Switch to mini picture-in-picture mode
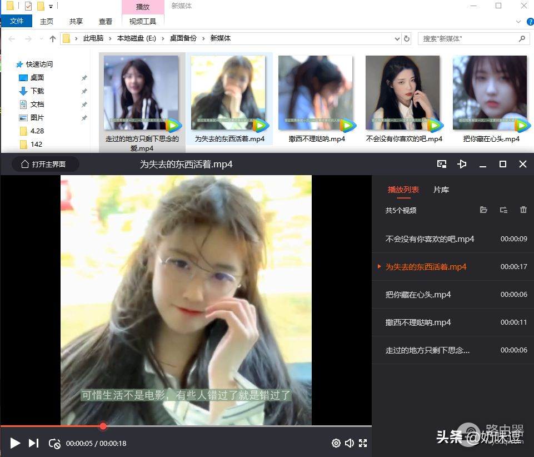534x457 pixels. click(x=442, y=164)
